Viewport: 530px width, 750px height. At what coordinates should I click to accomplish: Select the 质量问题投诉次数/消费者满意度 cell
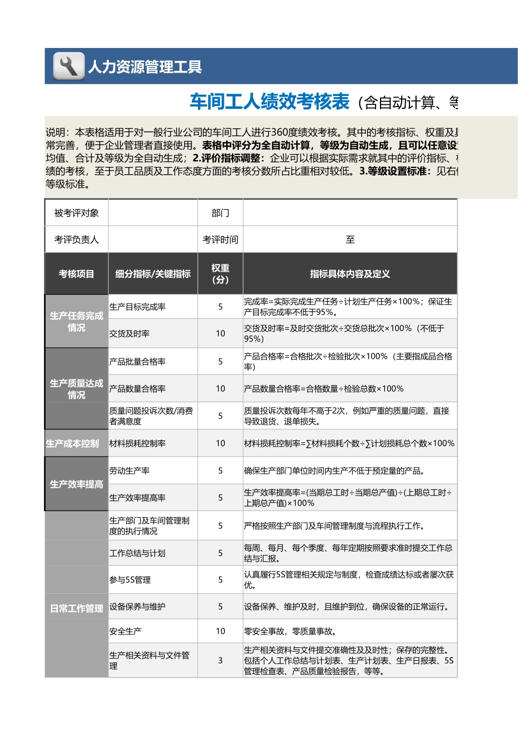(153, 416)
